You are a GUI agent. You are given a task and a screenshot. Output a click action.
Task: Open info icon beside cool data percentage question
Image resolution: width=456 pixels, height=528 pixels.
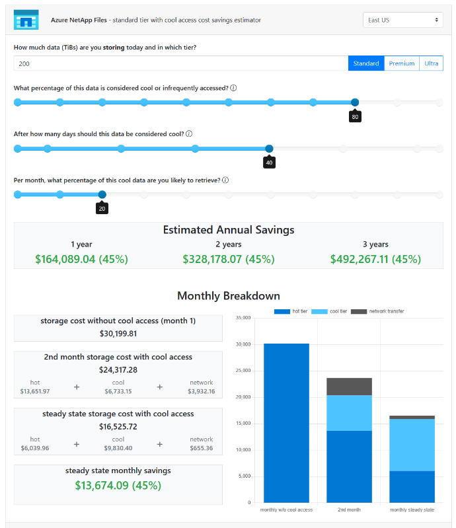[233, 88]
